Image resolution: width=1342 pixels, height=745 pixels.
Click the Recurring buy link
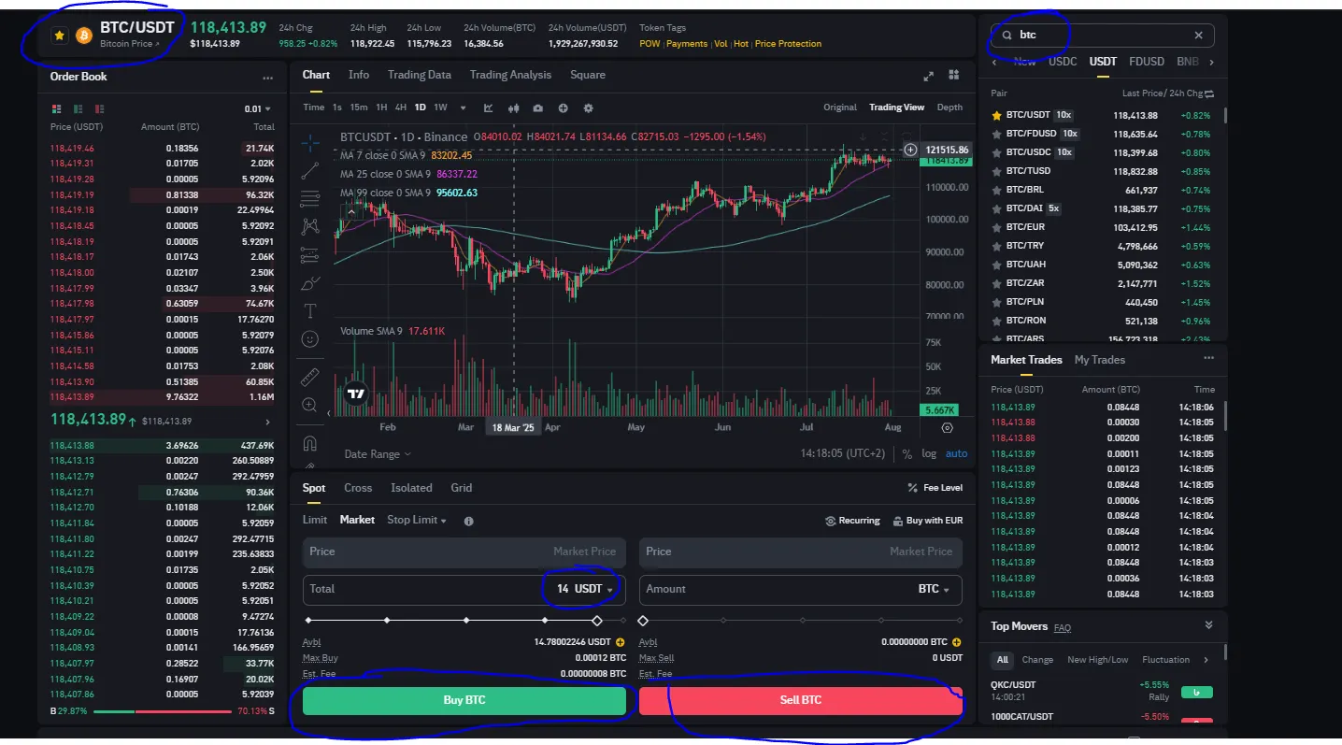(x=852, y=521)
